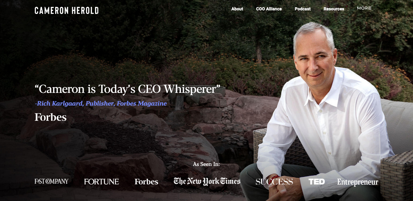Click the As Seen In label
This screenshot has height=201, width=413.
point(206,164)
